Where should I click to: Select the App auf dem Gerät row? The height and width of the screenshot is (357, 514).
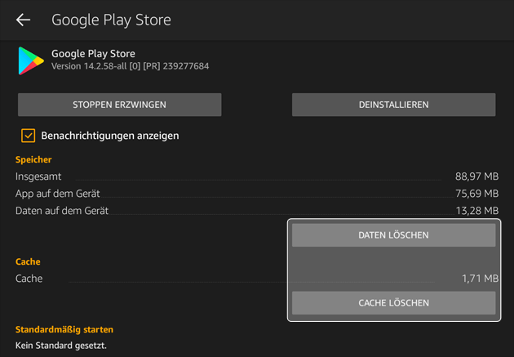[x=257, y=194]
